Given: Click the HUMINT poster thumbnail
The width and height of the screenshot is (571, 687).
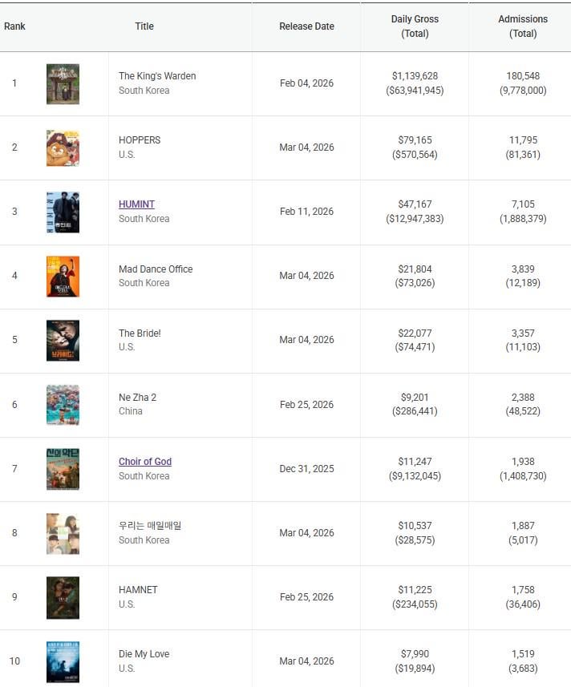Looking at the screenshot, I should click(x=63, y=212).
